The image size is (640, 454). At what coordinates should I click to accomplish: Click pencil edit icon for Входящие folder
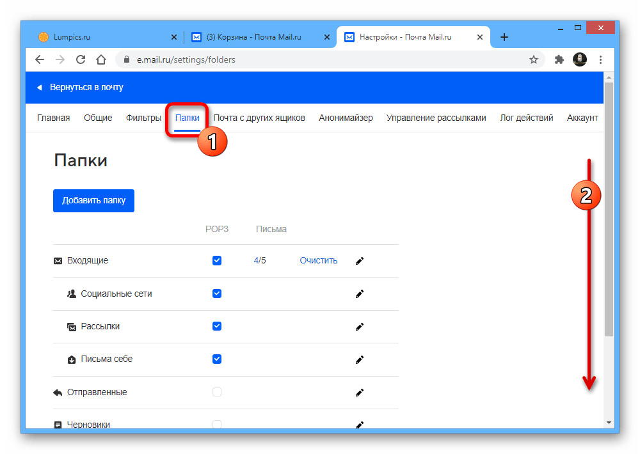pyautogui.click(x=360, y=261)
